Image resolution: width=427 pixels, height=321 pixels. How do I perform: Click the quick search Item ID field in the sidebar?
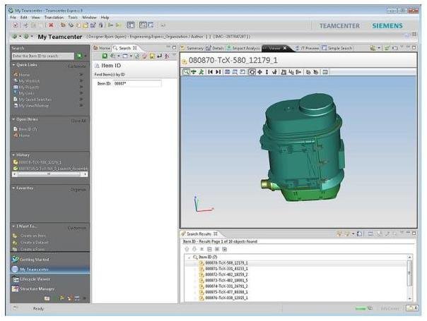[x=43, y=56]
